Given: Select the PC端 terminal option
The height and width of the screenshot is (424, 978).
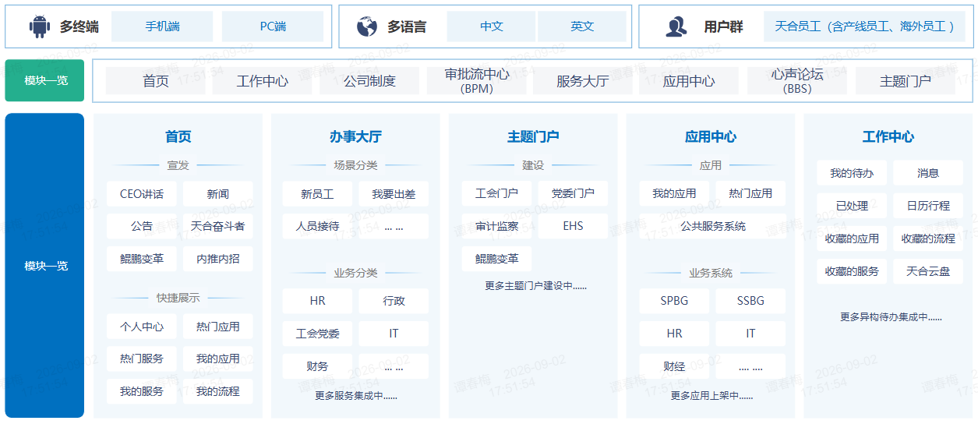Looking at the screenshot, I should (273, 26).
